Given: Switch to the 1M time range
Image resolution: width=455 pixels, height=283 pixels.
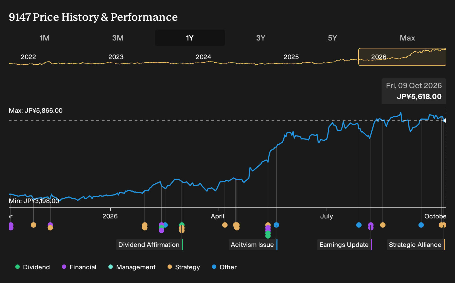Looking at the screenshot, I should coord(45,38).
